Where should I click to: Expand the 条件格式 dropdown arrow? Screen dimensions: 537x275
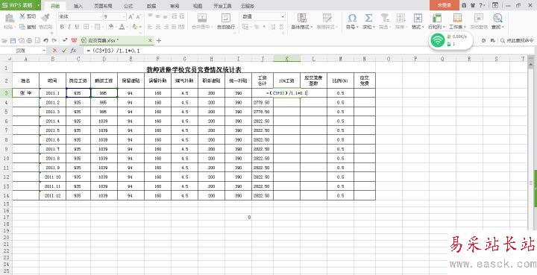click(x=311, y=27)
